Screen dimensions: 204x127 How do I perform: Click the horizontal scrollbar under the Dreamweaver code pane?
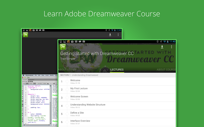(37, 125)
